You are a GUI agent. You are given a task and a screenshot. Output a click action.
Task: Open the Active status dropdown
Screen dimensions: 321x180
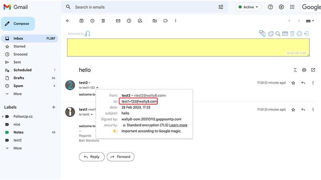coord(248,7)
